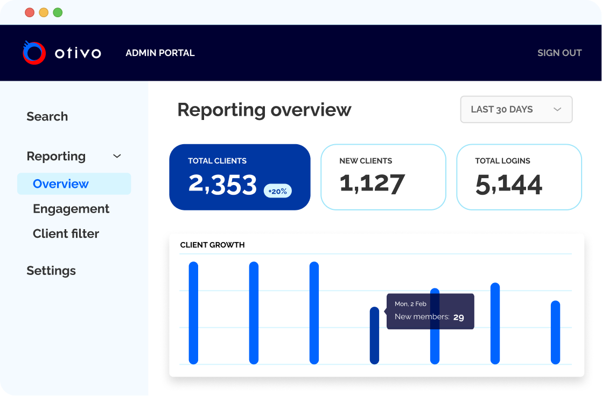Click the first bar in Client Growth chart
The image size is (602, 396).
tap(193, 313)
